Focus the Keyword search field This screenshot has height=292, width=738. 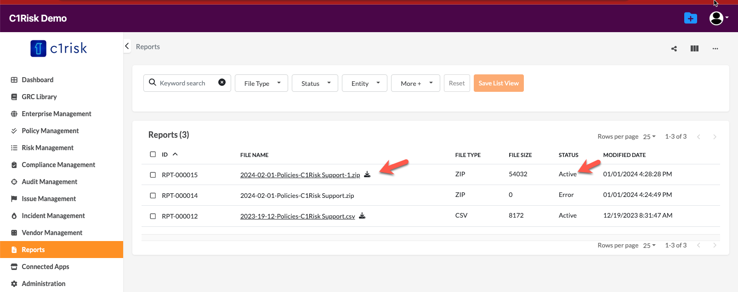coord(187,83)
